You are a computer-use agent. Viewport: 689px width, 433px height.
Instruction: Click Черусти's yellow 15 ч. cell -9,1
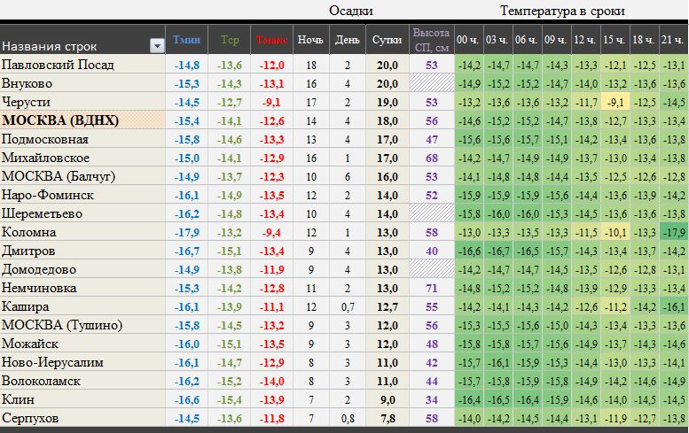pos(615,102)
